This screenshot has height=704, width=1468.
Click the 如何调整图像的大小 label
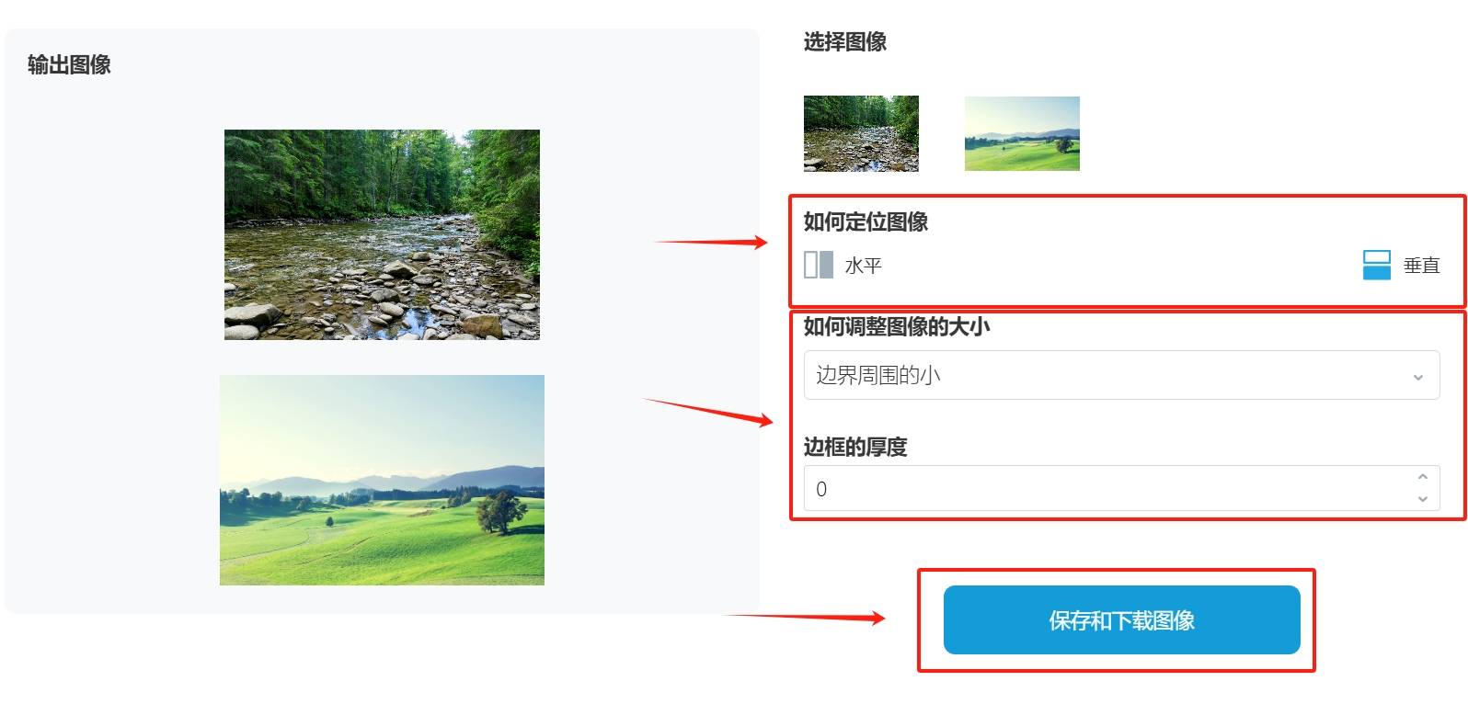point(896,326)
